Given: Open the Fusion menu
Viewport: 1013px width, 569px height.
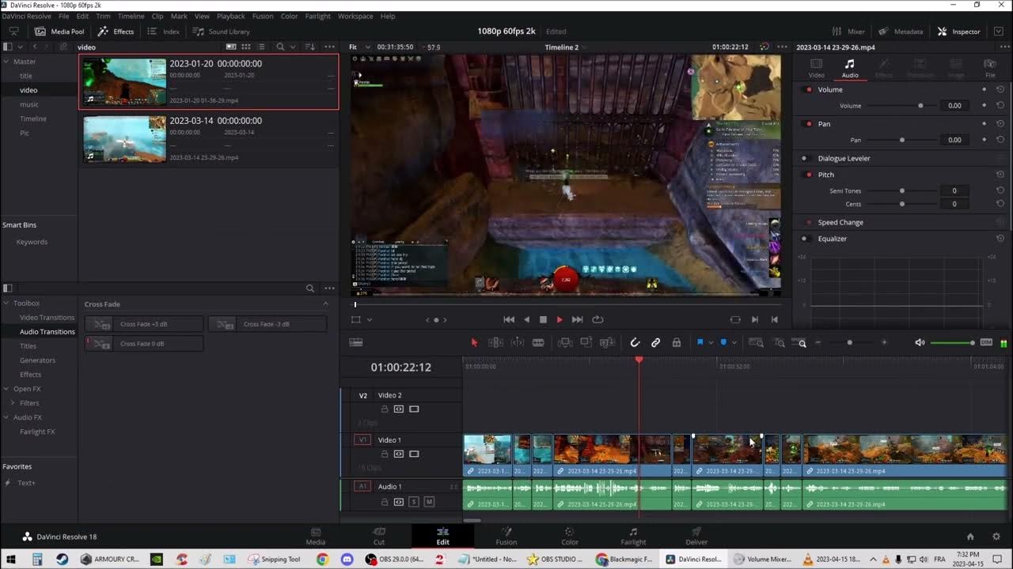Looking at the screenshot, I should [263, 16].
